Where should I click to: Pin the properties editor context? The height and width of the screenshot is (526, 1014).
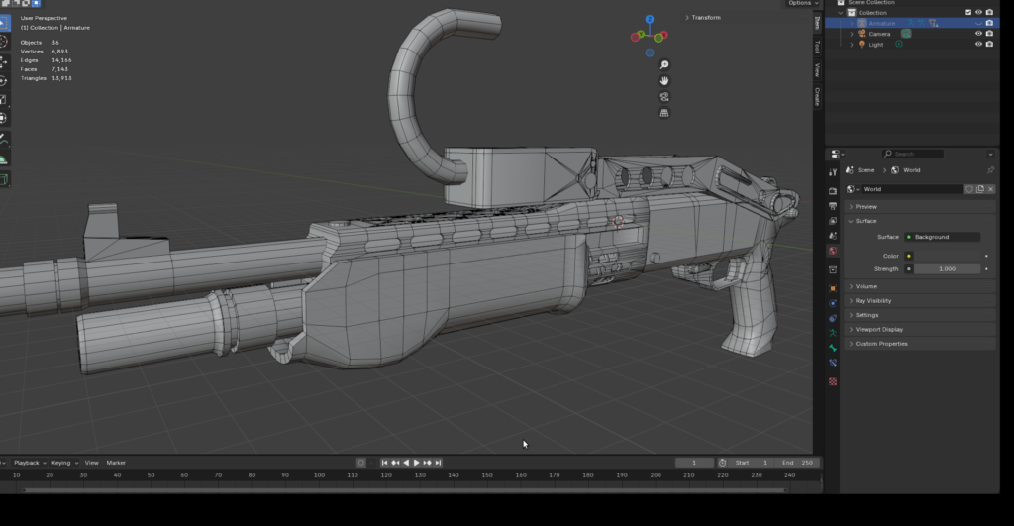point(990,170)
